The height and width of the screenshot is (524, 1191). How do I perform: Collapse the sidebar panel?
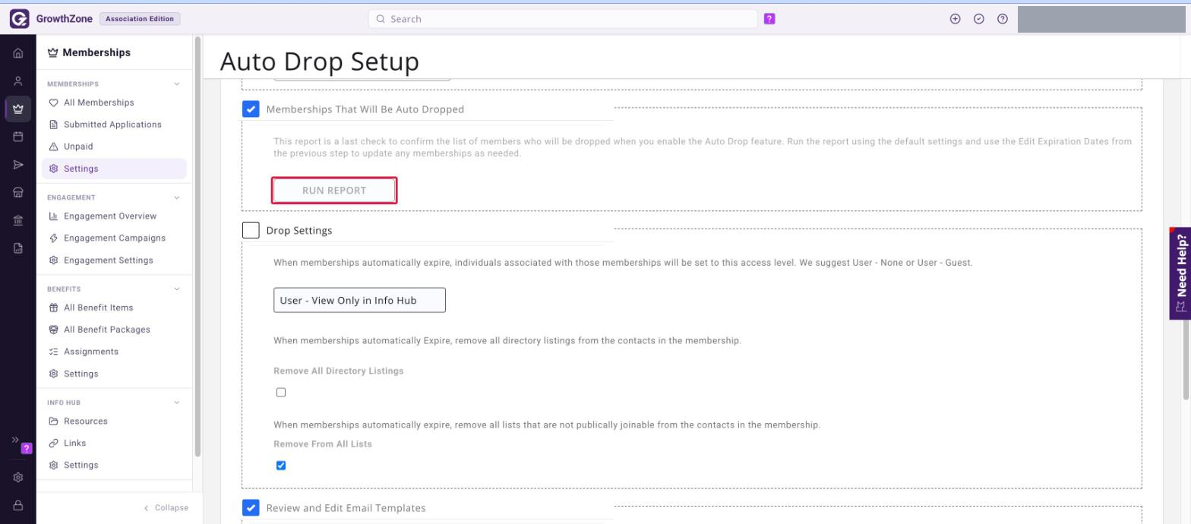click(x=166, y=508)
